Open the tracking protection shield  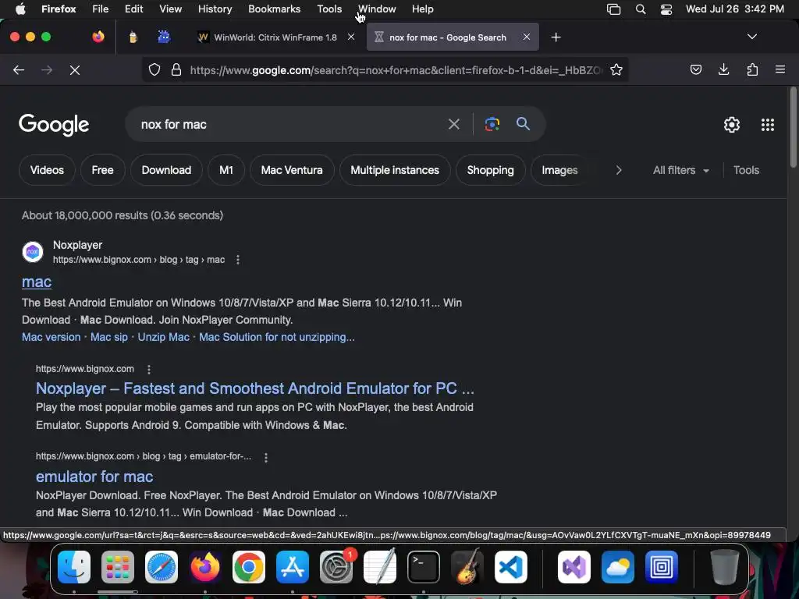pos(154,69)
